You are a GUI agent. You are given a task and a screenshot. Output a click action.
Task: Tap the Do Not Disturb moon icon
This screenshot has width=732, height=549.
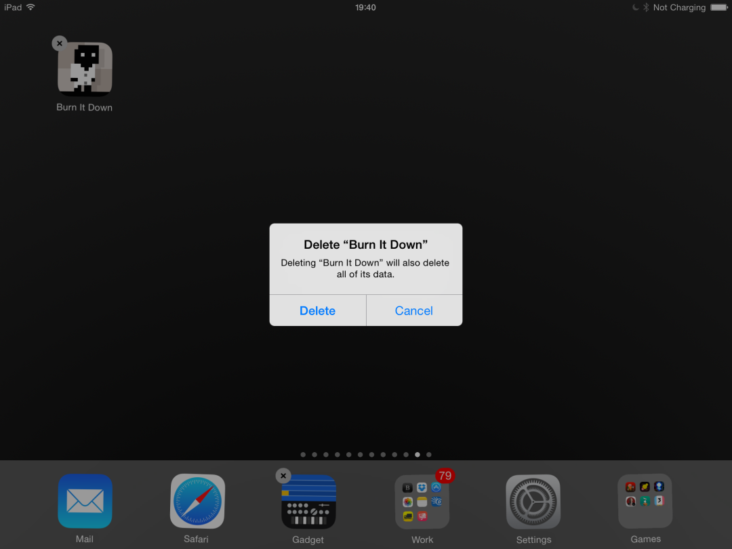tap(635, 7)
